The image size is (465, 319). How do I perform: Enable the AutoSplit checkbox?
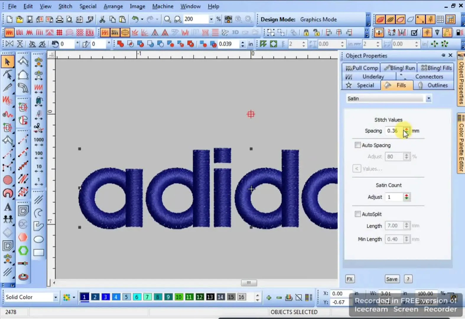pyautogui.click(x=357, y=214)
